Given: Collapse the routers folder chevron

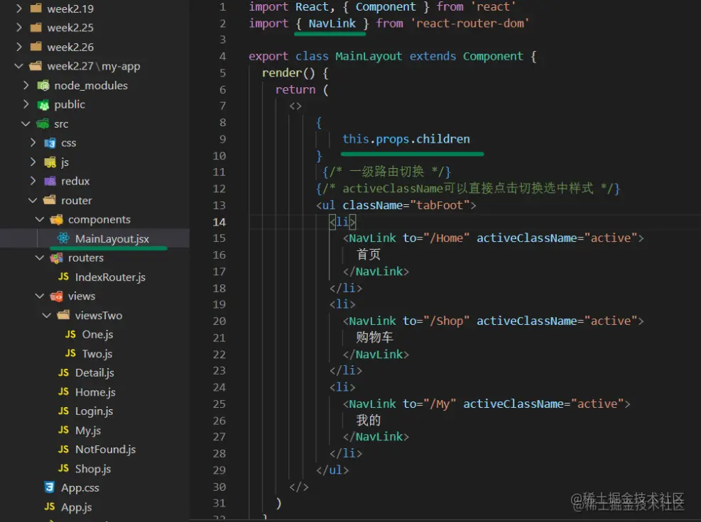Looking at the screenshot, I should [40, 257].
